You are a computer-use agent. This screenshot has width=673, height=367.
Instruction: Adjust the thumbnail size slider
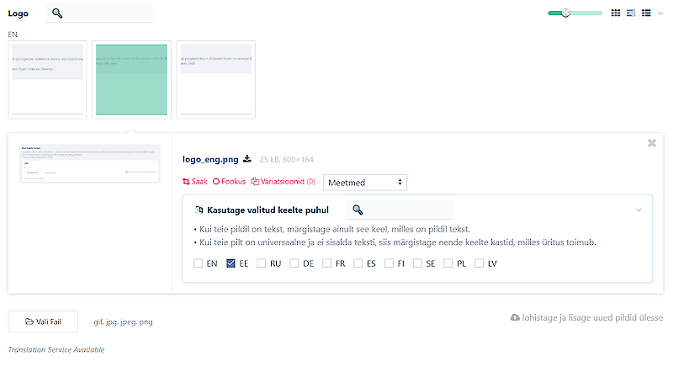pyautogui.click(x=566, y=13)
